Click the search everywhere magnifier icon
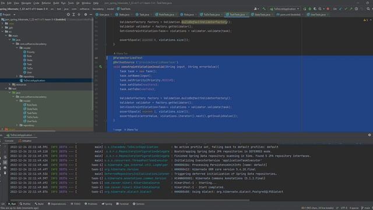Image resolution: width=373 pixels, height=210 pixels. 368,9
